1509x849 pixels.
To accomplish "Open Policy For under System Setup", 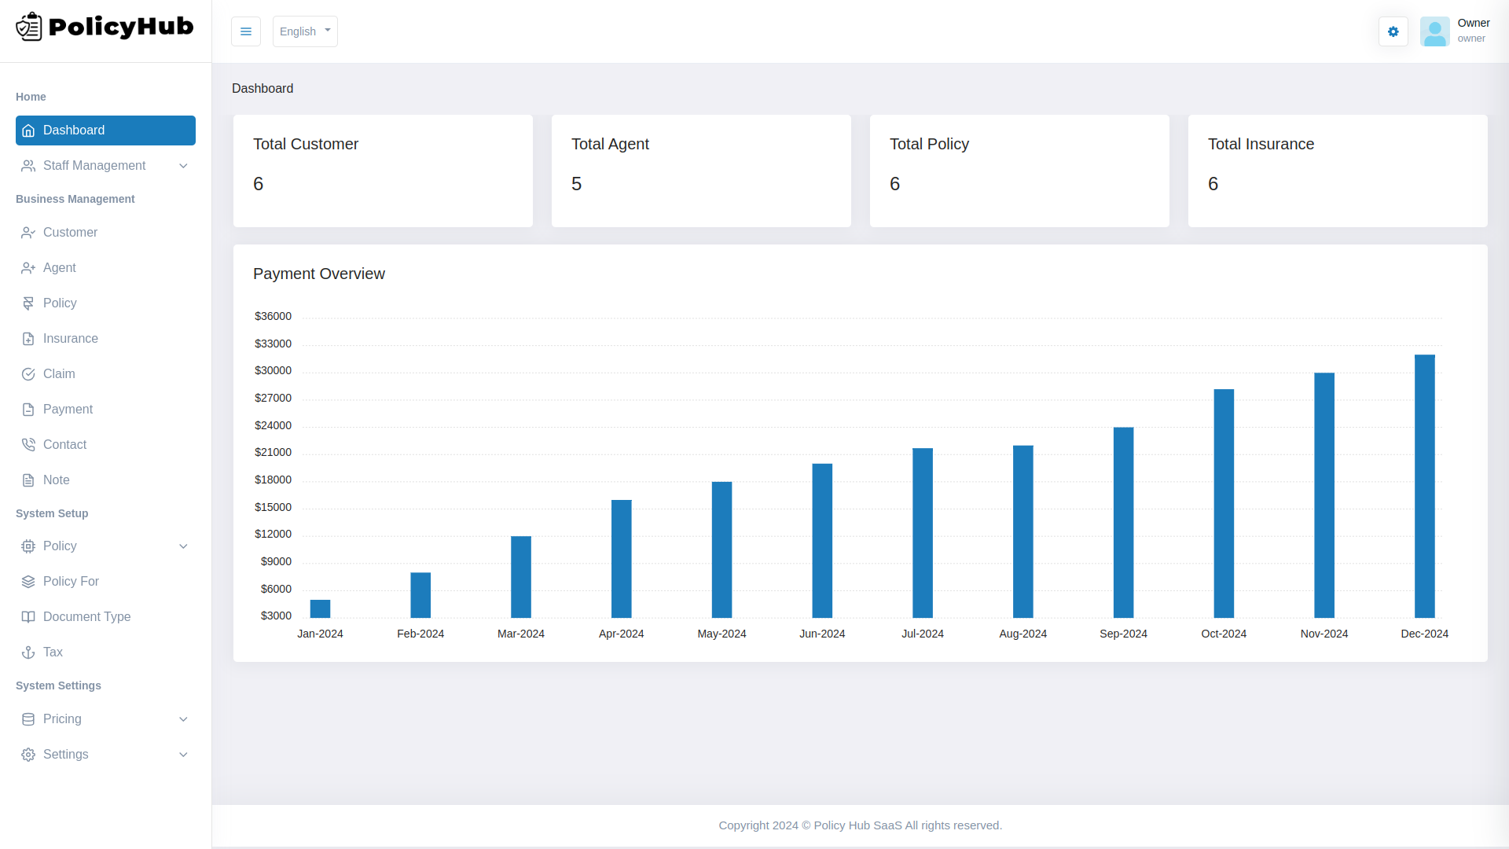I will [71, 582].
